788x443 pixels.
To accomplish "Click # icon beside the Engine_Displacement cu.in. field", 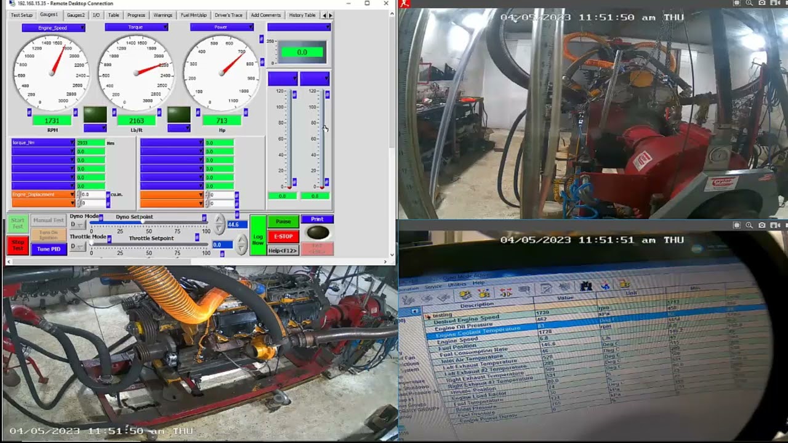I will (x=108, y=195).
